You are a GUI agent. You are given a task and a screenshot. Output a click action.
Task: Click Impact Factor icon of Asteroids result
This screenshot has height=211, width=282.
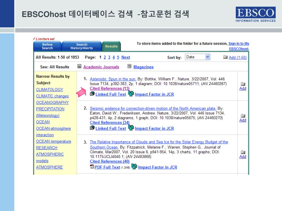131,93
